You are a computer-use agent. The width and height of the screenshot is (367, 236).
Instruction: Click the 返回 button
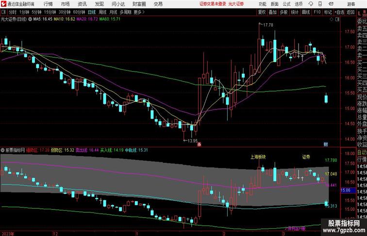pos(350,12)
